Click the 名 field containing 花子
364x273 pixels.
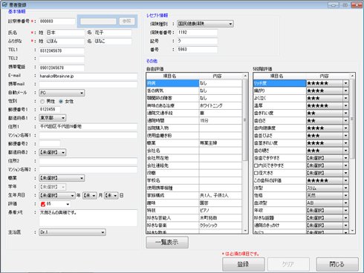[x=113, y=33]
